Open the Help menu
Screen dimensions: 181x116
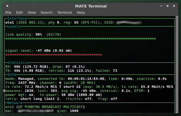[81, 12]
